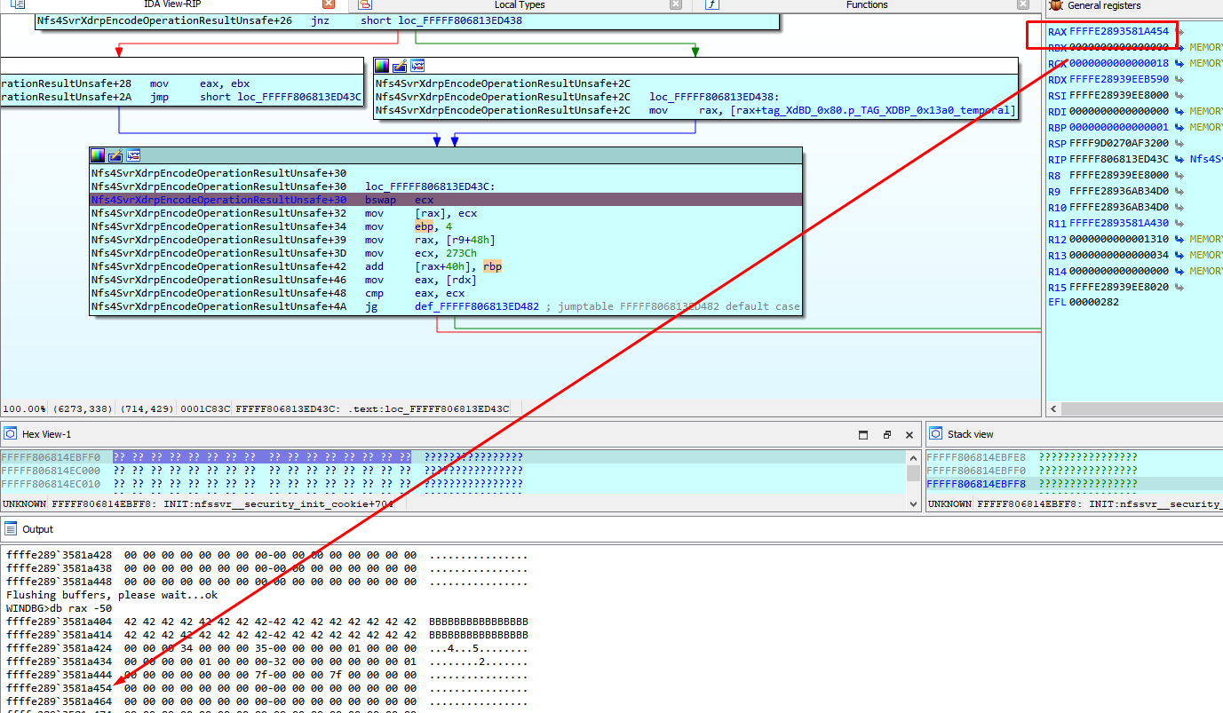Click EFL register value 00000282
The image size is (1223, 713).
(1094, 304)
